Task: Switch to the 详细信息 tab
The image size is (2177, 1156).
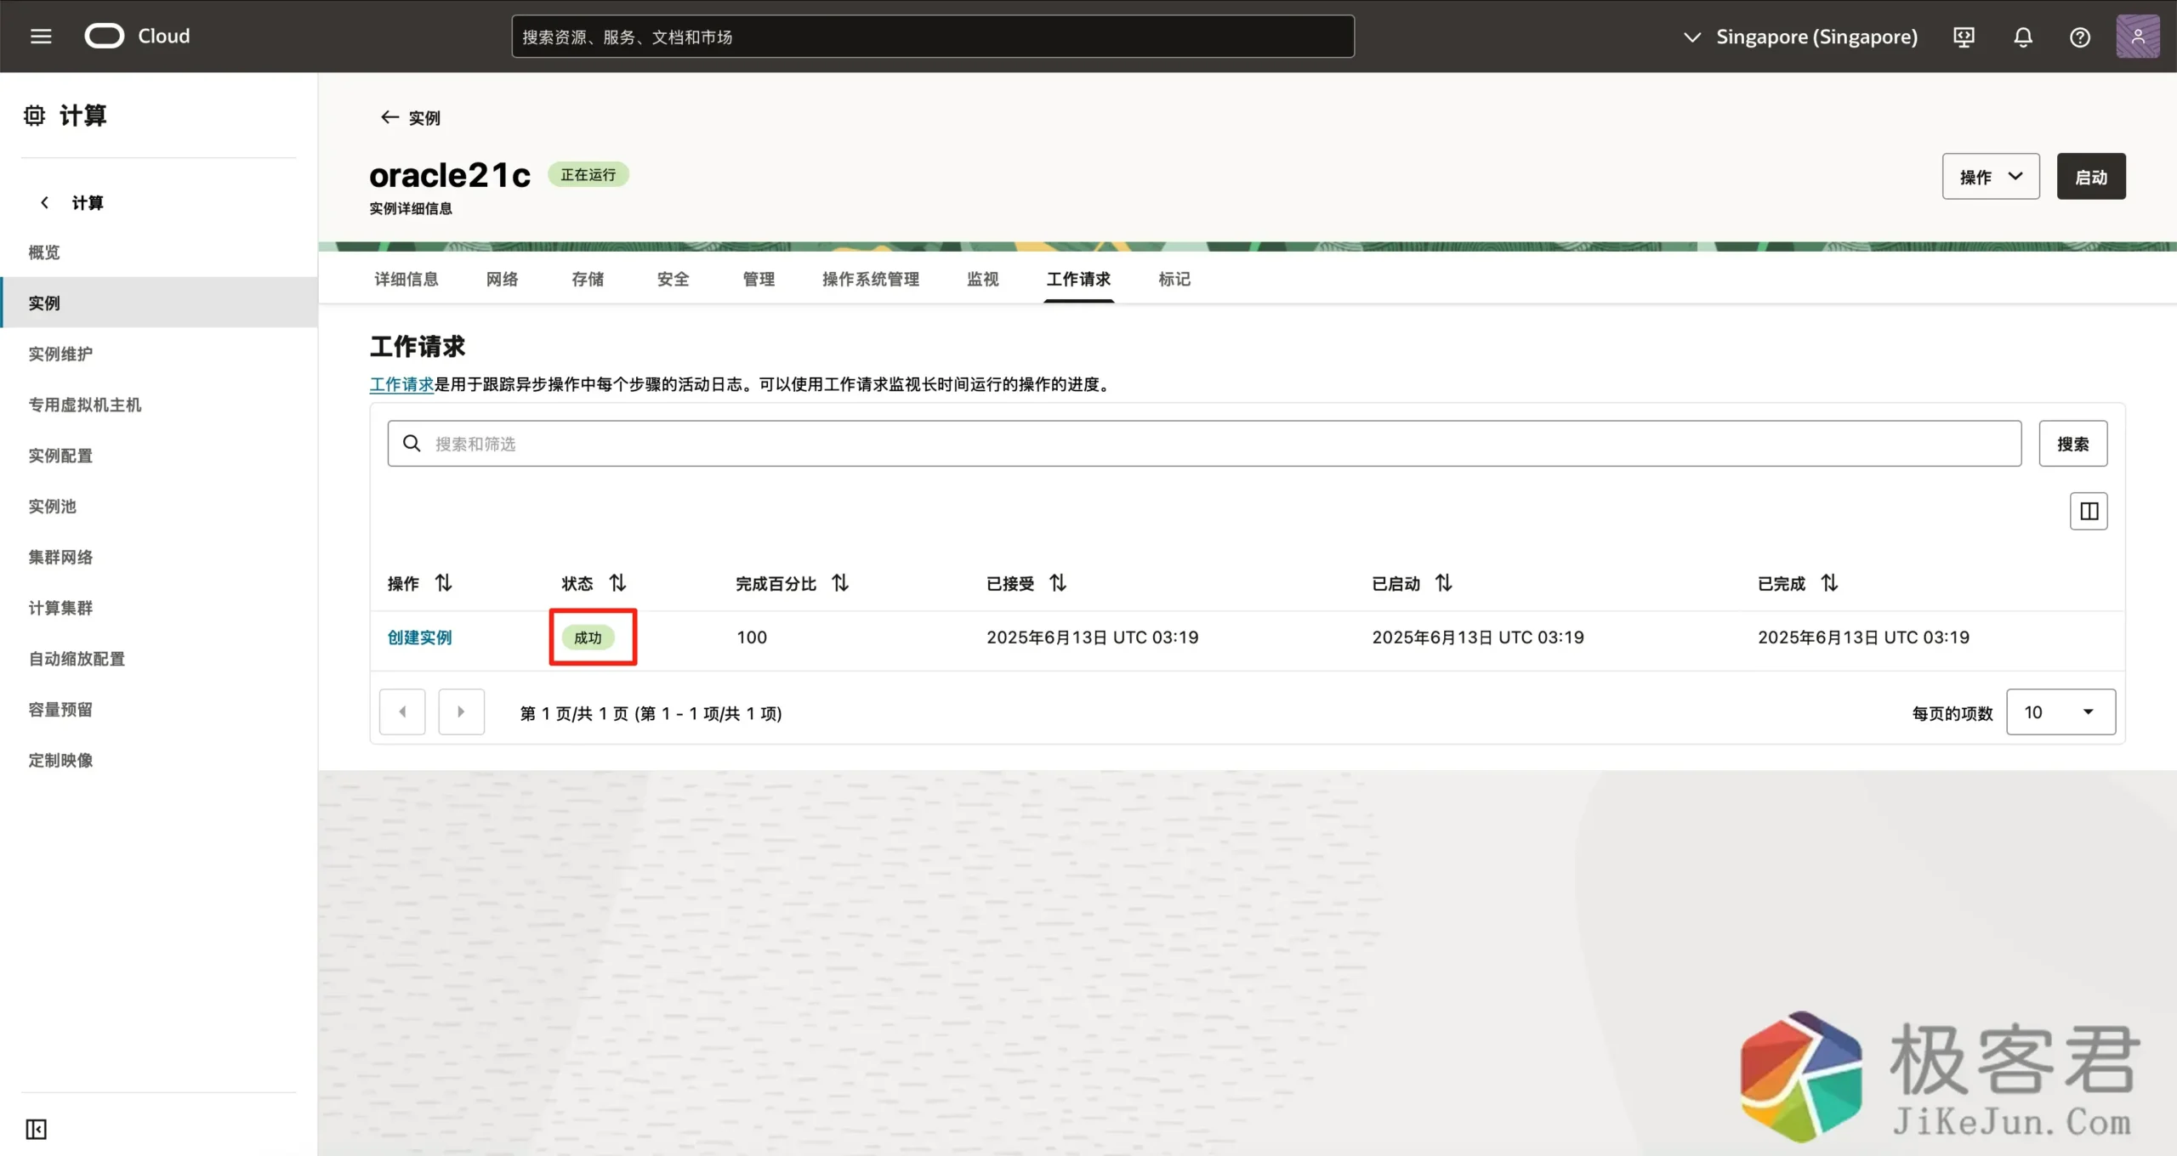Action: point(406,279)
